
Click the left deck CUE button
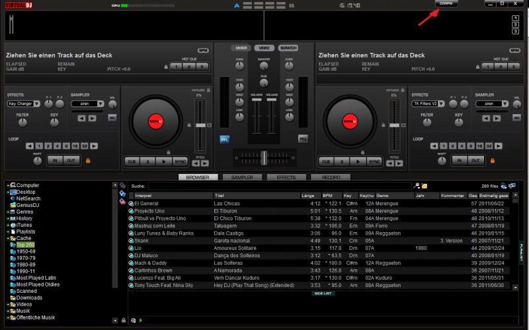point(132,161)
